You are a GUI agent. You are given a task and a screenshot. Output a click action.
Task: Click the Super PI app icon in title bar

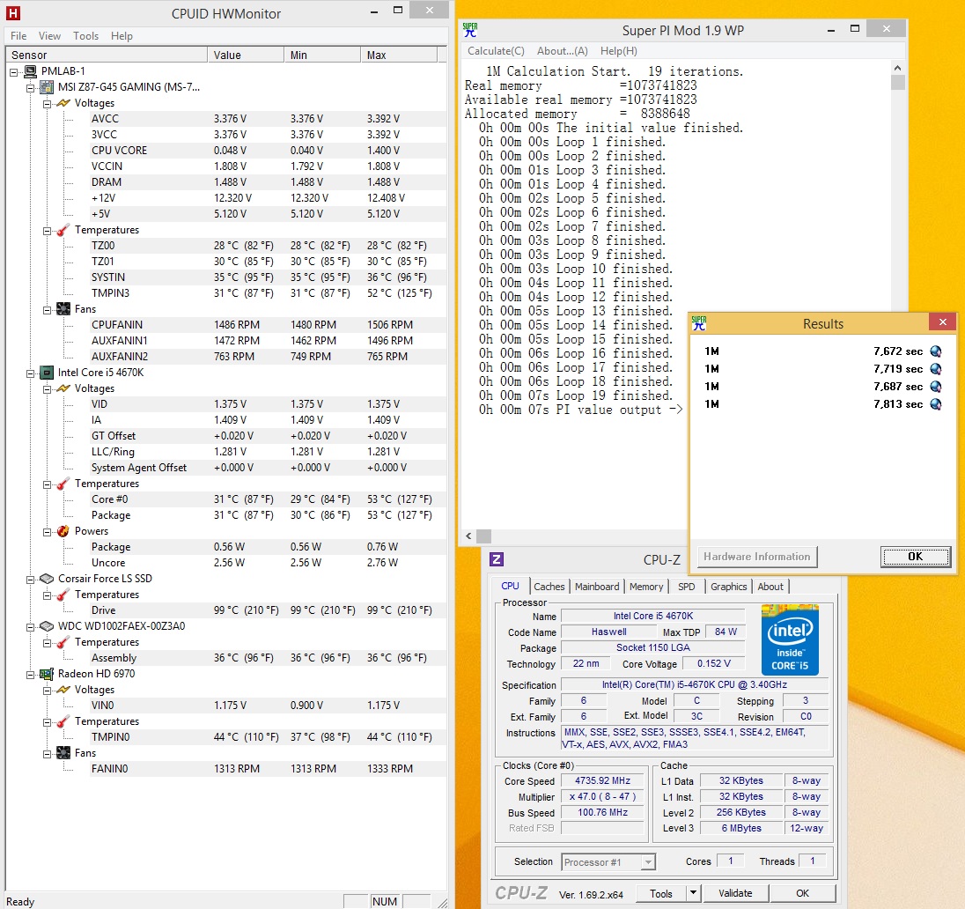click(470, 30)
